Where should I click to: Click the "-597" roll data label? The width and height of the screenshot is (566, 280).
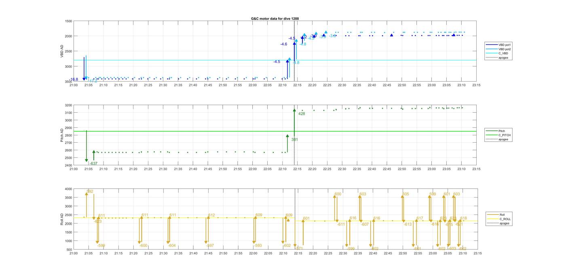pos(210,246)
